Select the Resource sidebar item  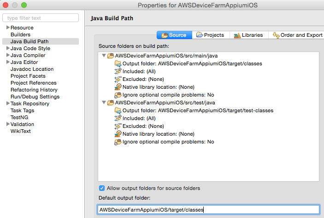click(22, 28)
